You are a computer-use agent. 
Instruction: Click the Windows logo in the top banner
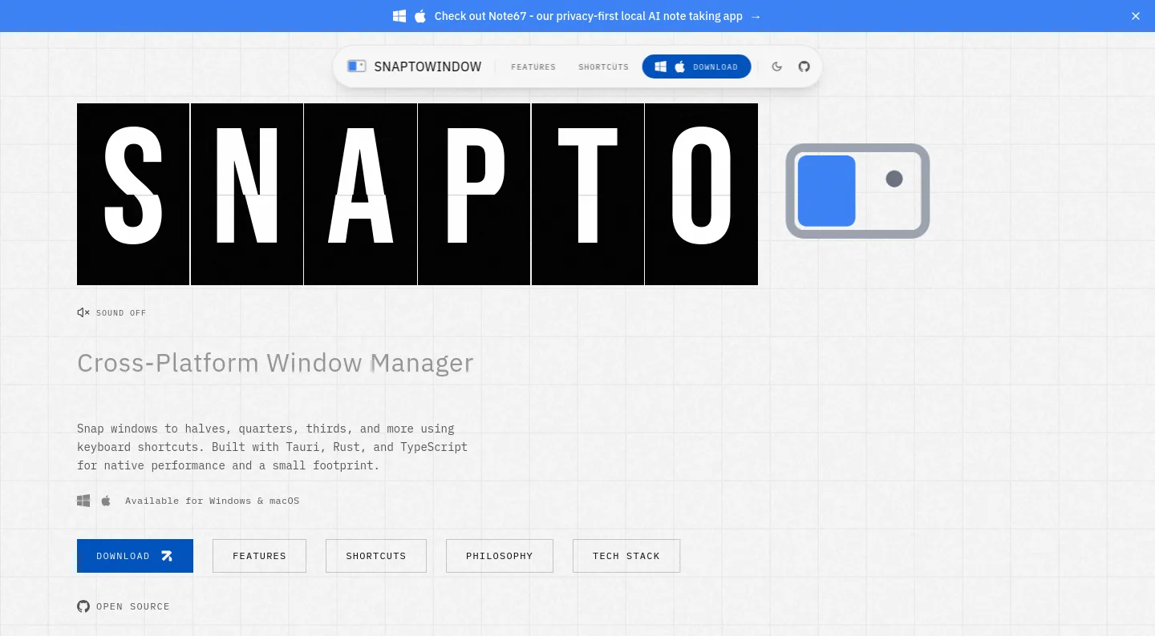(x=399, y=16)
